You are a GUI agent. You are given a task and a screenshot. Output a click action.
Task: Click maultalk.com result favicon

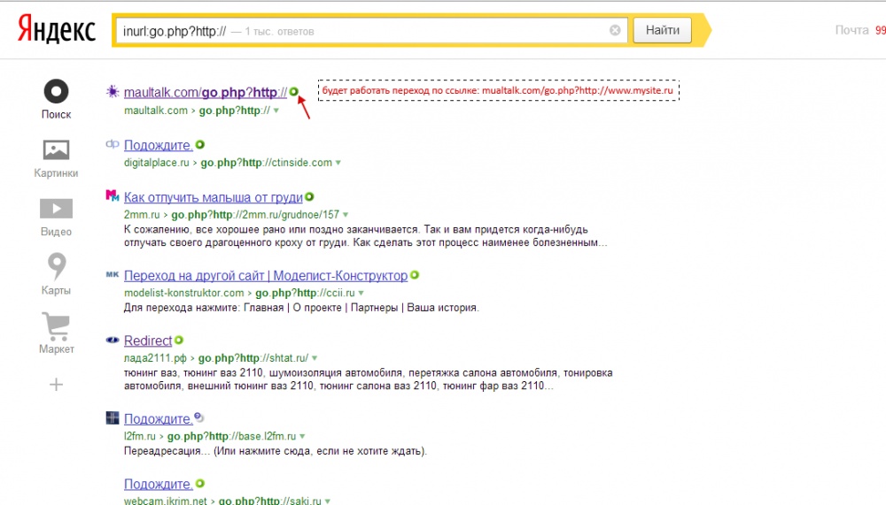click(113, 91)
